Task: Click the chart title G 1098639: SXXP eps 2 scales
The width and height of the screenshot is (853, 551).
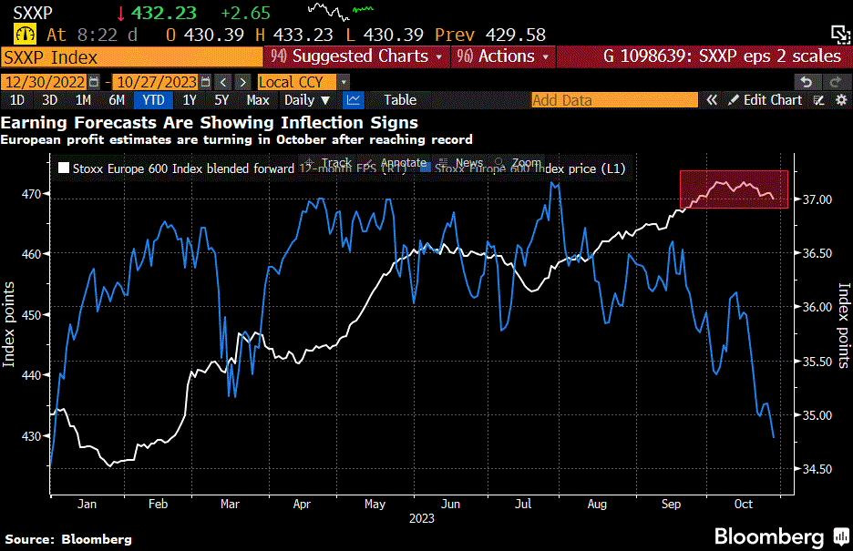Action: click(x=722, y=56)
